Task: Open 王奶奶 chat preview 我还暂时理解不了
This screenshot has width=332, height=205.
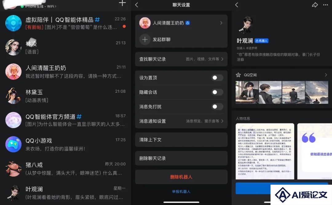Action: (x=73, y=76)
